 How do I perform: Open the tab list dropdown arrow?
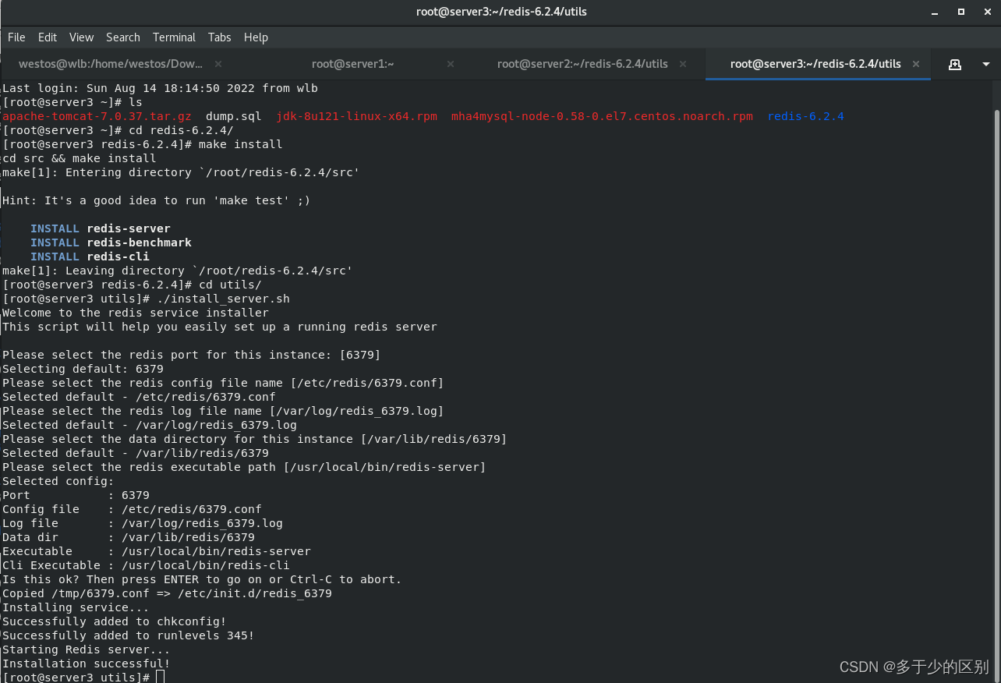(x=986, y=65)
